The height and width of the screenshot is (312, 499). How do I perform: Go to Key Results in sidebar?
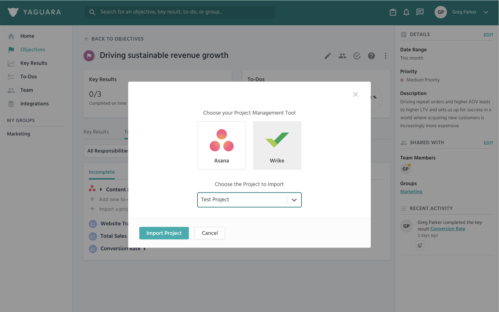pos(34,63)
